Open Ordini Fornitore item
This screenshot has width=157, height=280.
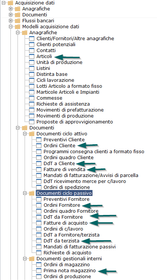click(x=62, y=205)
